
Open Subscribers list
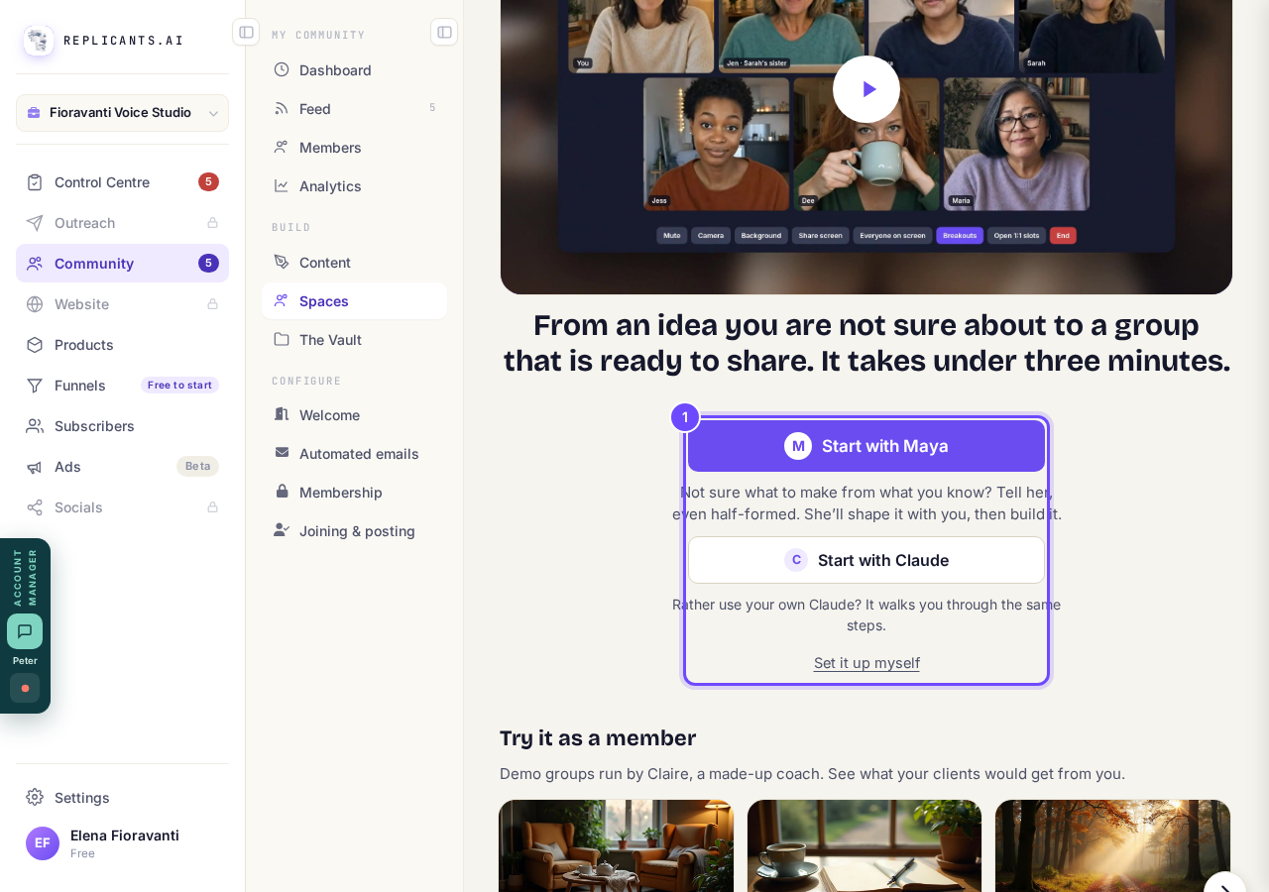click(x=122, y=426)
